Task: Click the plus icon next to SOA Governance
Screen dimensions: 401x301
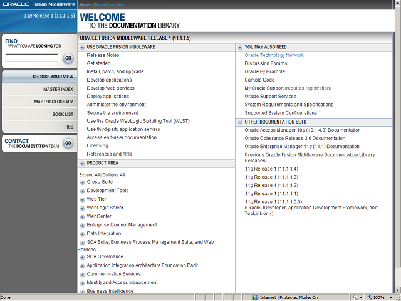Action: [83, 257]
